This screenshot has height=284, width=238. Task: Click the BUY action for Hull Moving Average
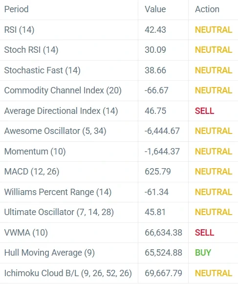click(203, 253)
